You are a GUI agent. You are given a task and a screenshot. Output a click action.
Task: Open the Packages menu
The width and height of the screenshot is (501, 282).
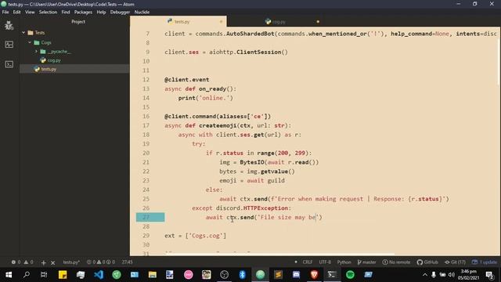[x=83, y=13]
